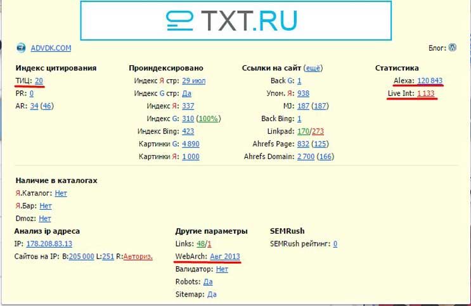The height and width of the screenshot is (306, 471).
Task: Open the IP address 178.208.83.13
Action: [49, 244]
